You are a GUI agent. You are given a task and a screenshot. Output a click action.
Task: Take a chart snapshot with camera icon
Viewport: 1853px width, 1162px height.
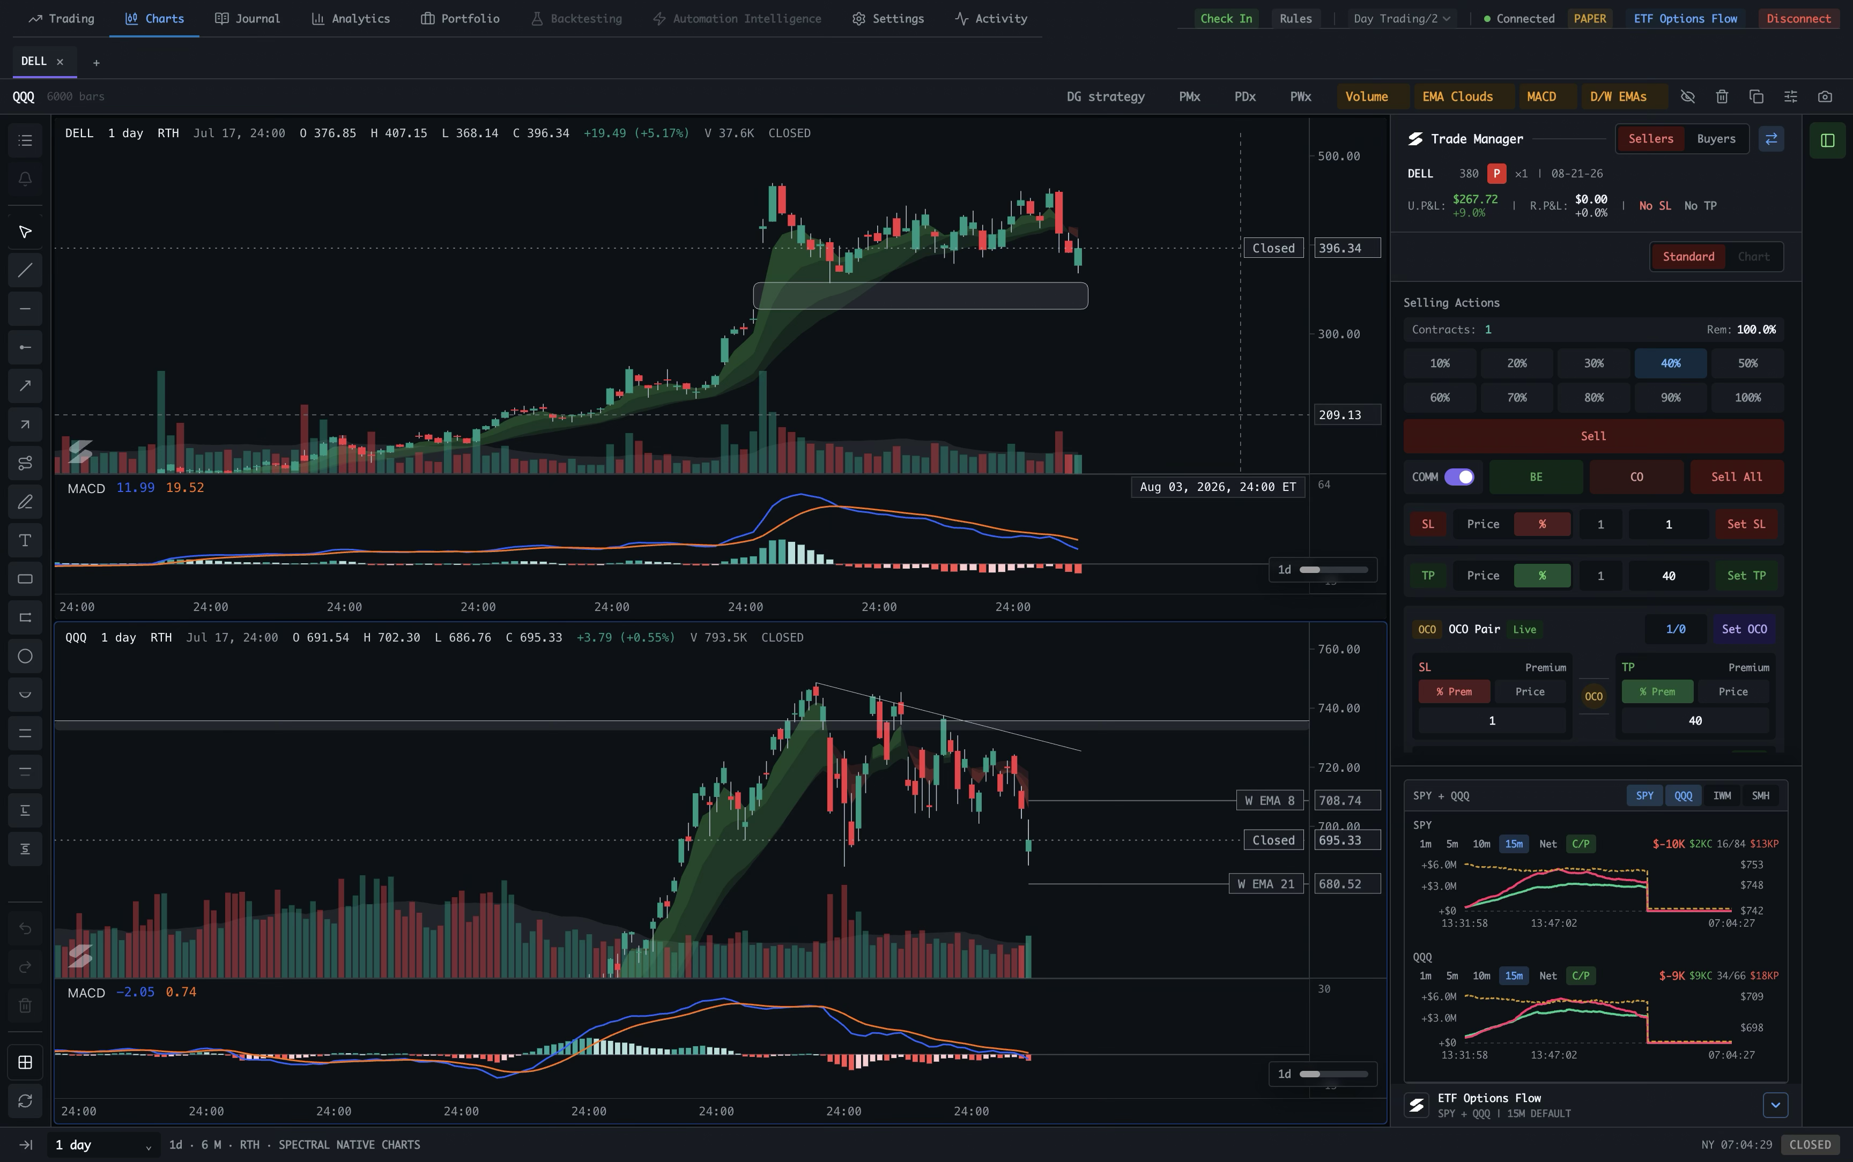tap(1825, 97)
